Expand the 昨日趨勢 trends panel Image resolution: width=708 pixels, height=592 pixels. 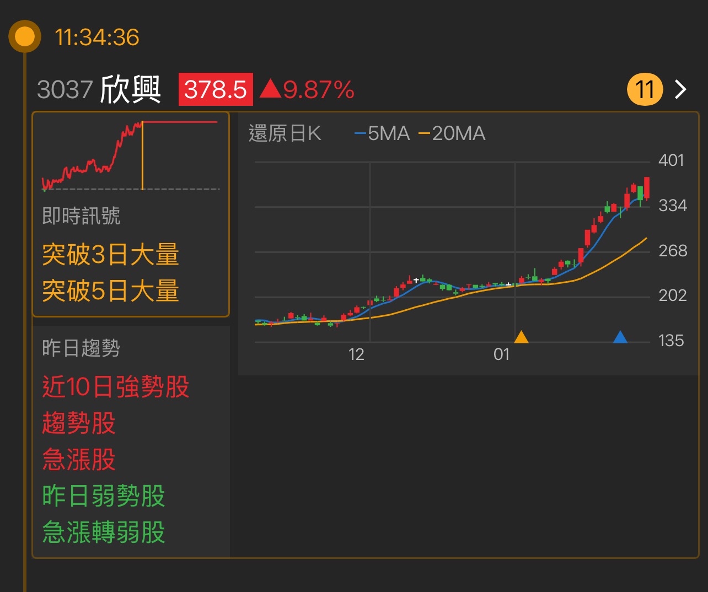(x=81, y=348)
